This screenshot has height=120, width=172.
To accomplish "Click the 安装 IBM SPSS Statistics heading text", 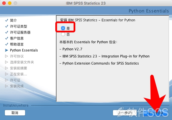I will coord(98,20).
